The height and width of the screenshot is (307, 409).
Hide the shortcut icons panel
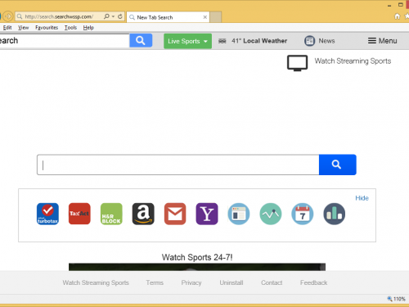point(362,198)
